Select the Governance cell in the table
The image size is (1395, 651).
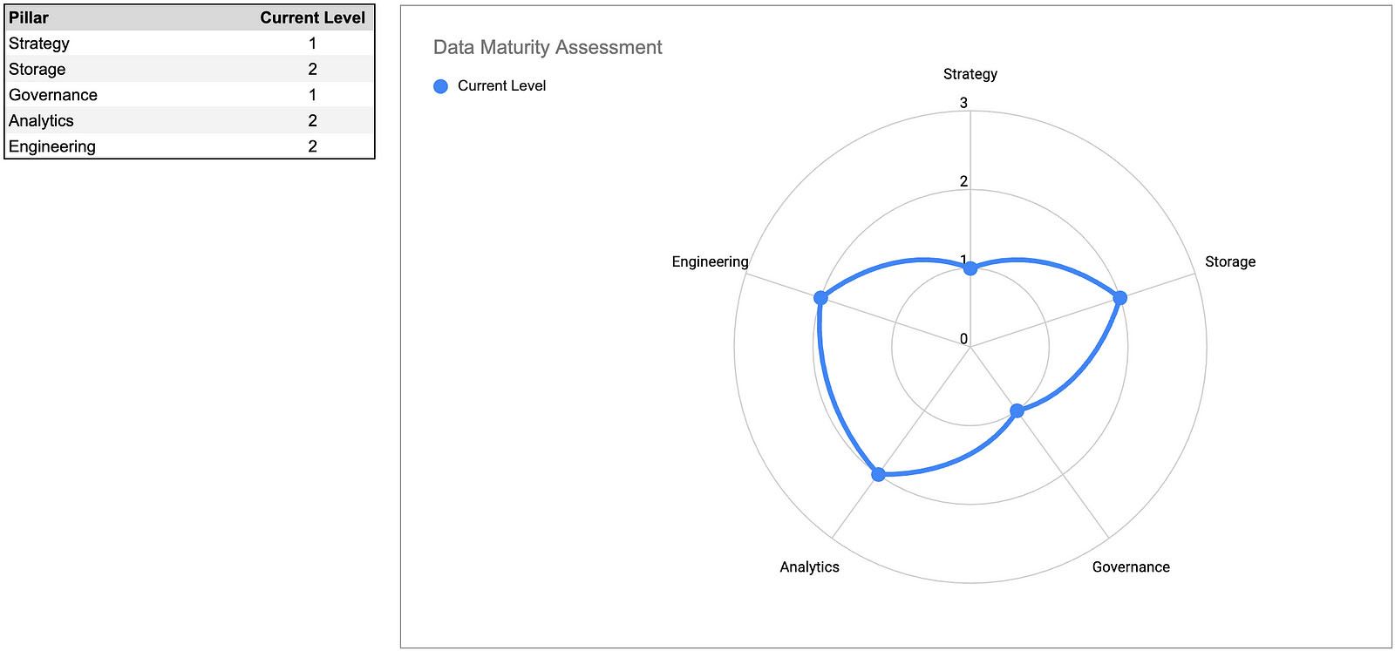(53, 95)
